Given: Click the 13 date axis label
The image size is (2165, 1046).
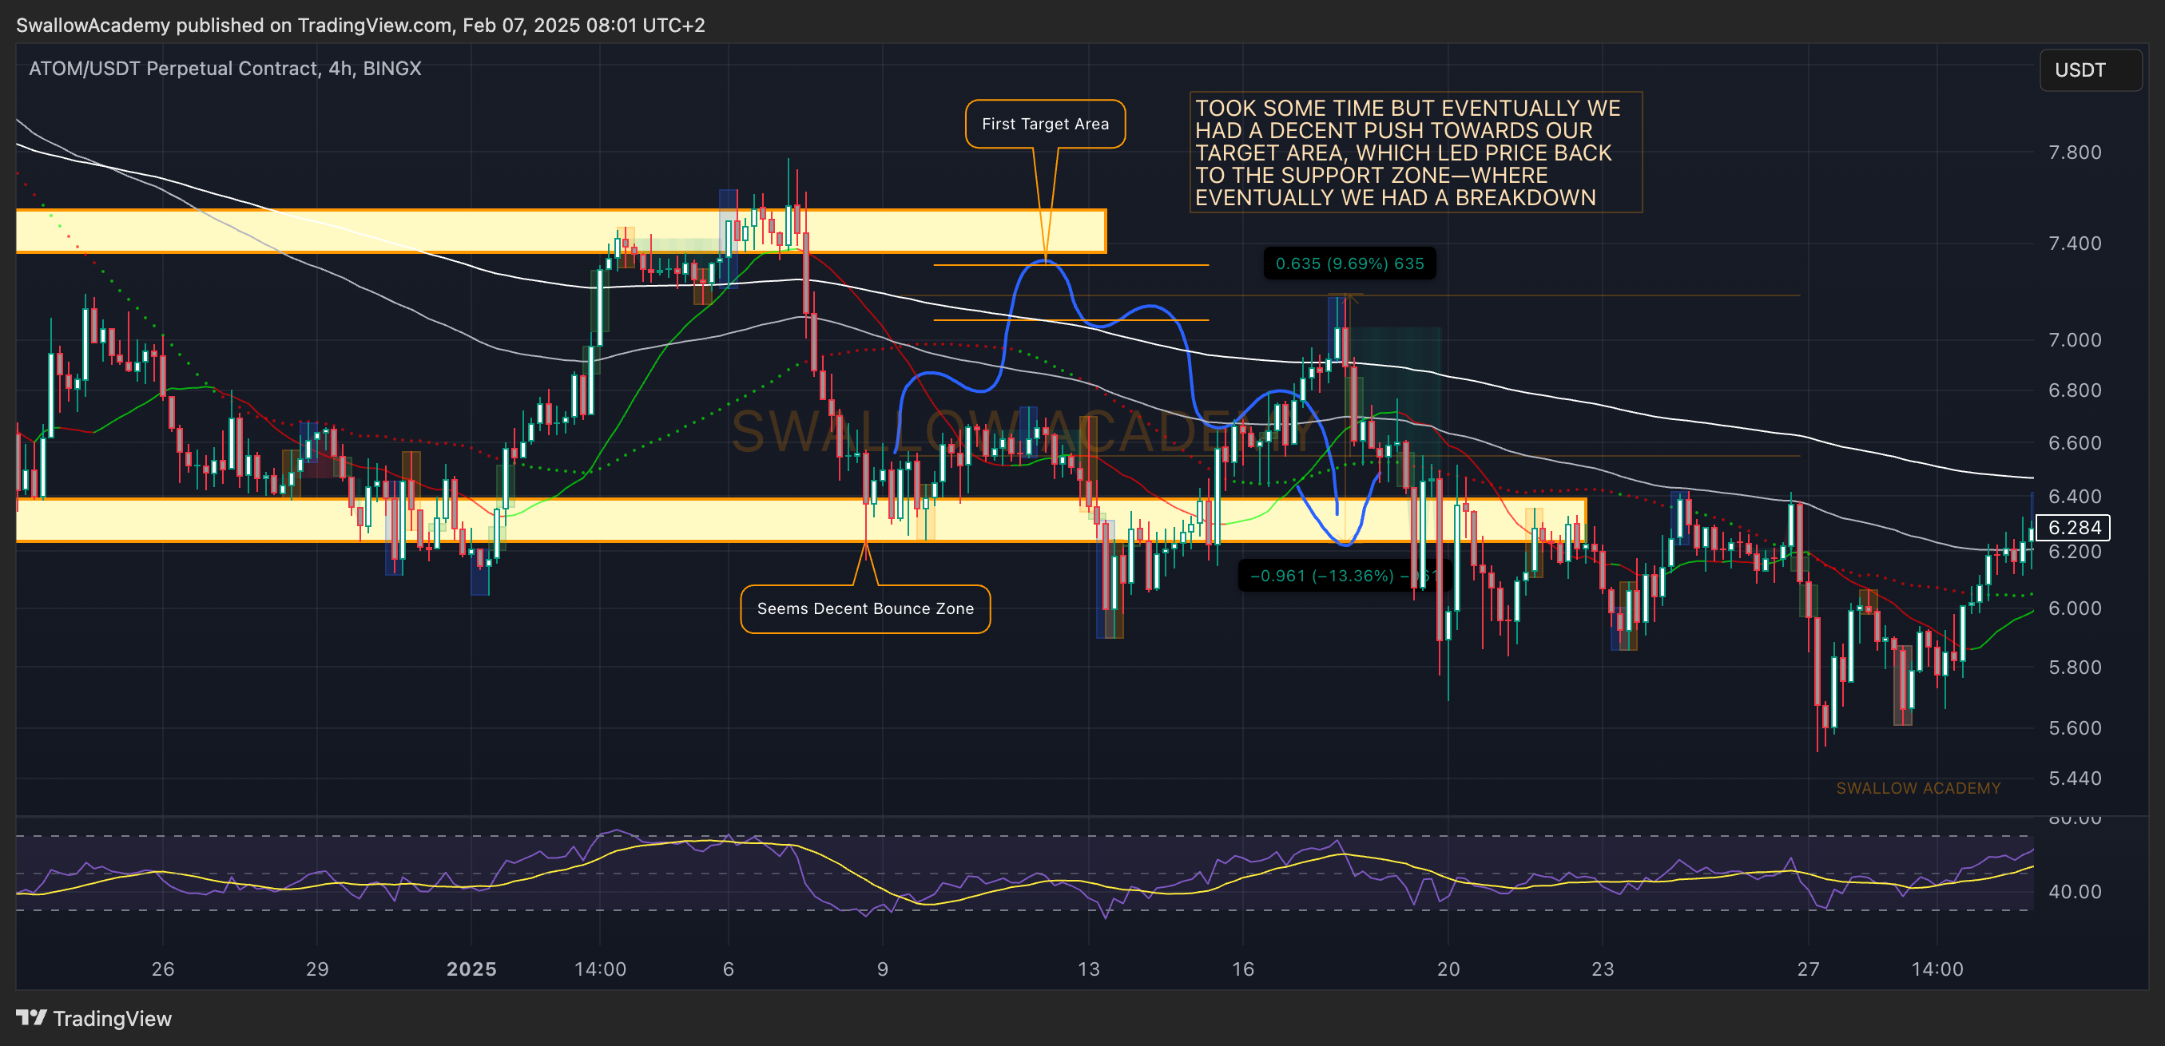Looking at the screenshot, I should pyautogui.click(x=1088, y=969).
